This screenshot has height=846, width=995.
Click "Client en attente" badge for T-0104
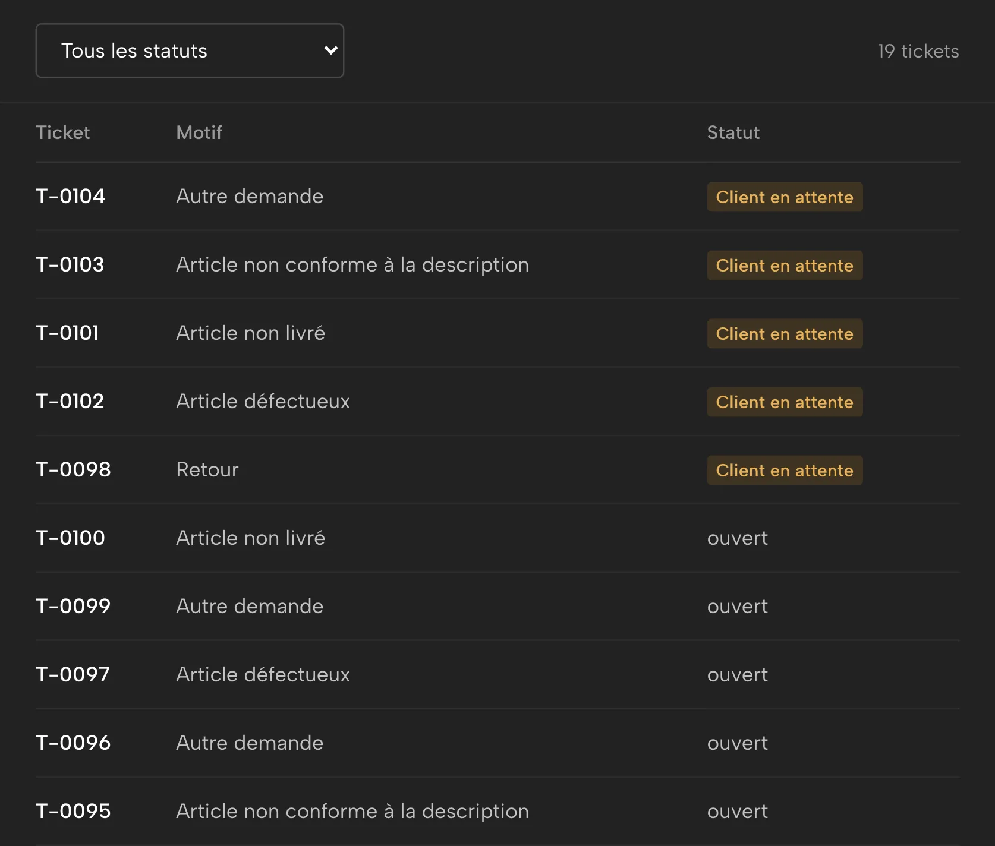[785, 197]
